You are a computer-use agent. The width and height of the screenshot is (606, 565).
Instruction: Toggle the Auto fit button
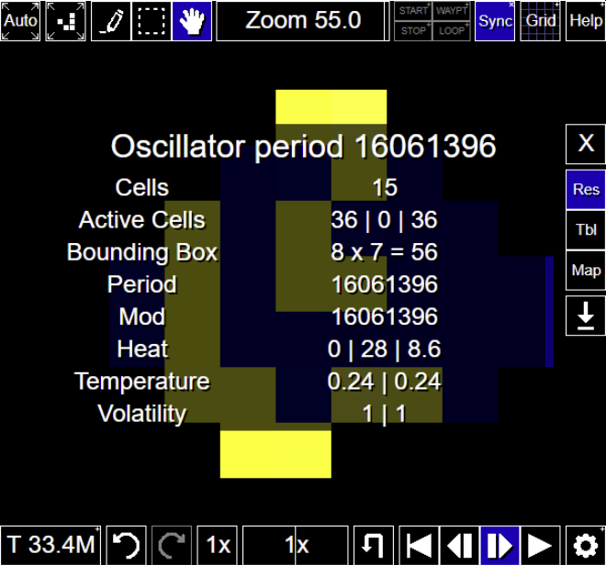coord(20,21)
